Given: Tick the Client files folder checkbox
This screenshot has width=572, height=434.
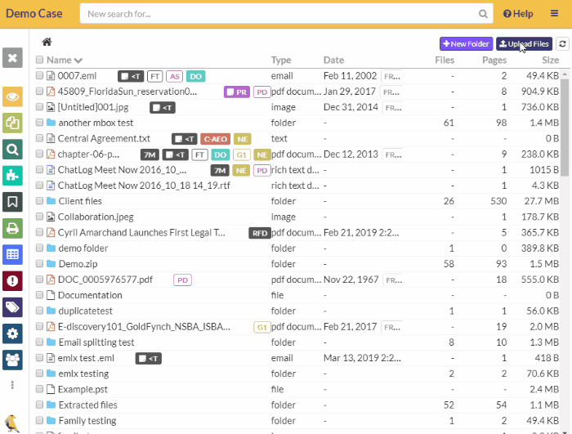Looking at the screenshot, I should pyautogui.click(x=39, y=201).
